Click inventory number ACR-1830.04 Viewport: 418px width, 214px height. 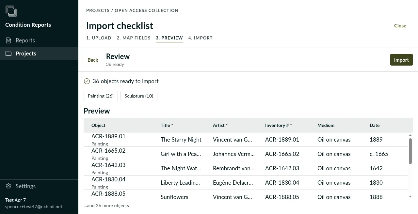point(282,183)
